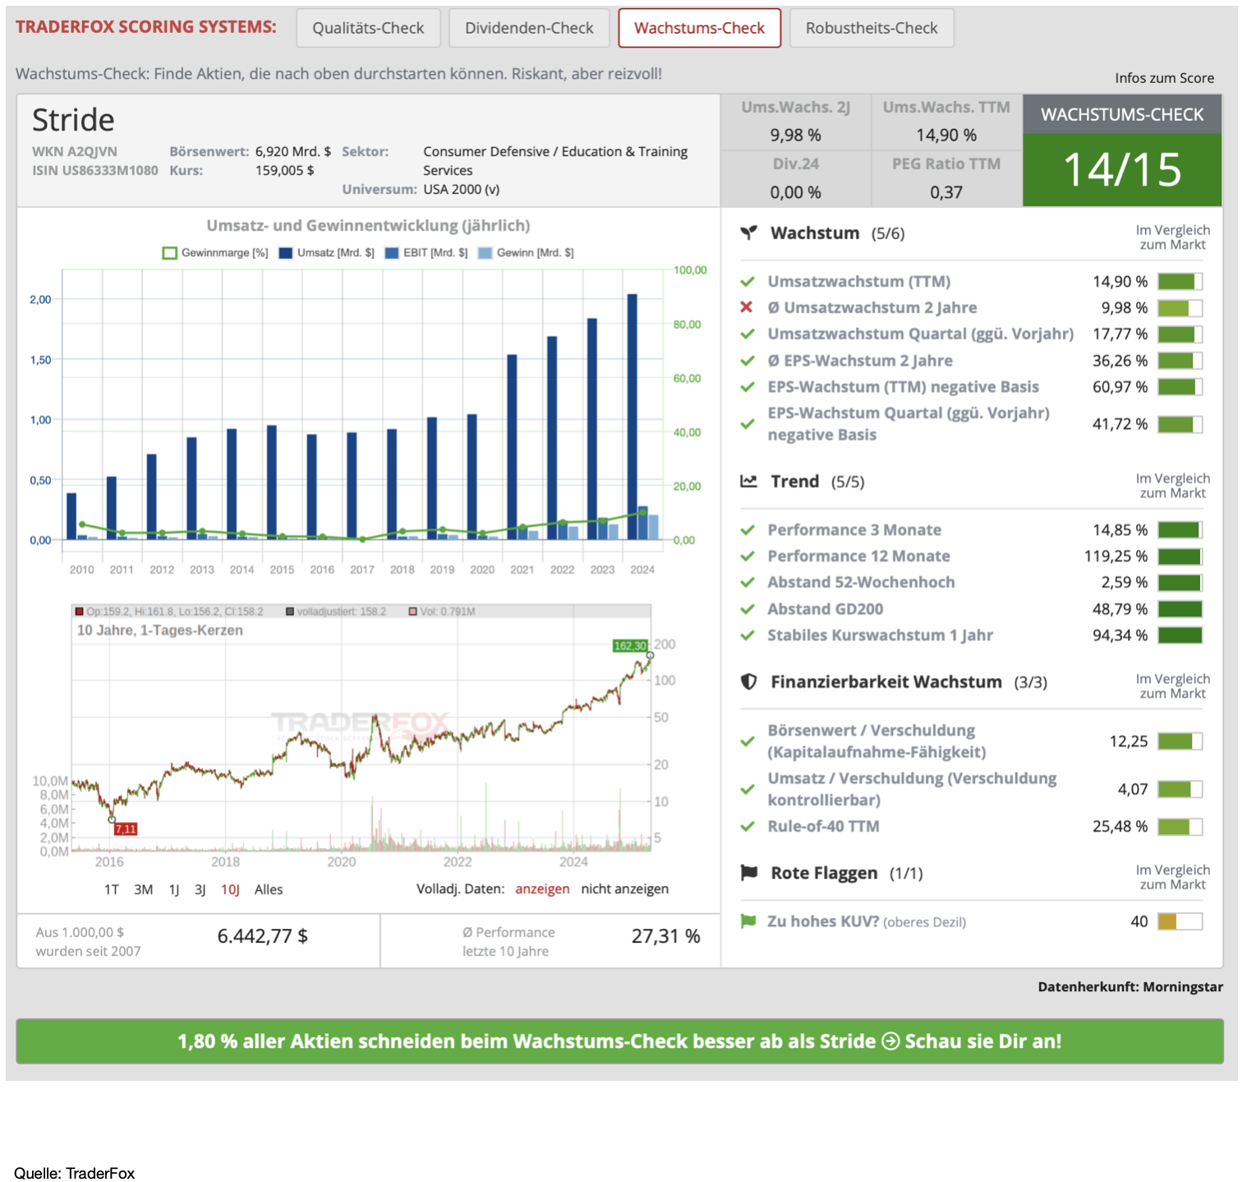The image size is (1247, 1182).
Task: Click red X next to Ø Umsatzwachstum 2 Jahre
Action: [x=747, y=307]
